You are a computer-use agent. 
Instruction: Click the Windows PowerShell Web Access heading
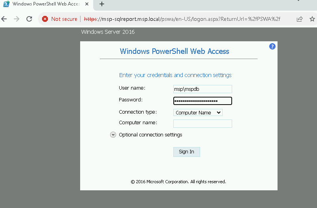click(x=174, y=52)
